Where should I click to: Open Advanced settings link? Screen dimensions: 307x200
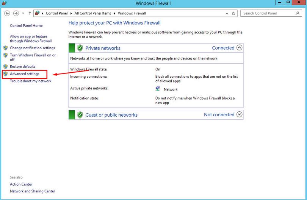[24, 74]
